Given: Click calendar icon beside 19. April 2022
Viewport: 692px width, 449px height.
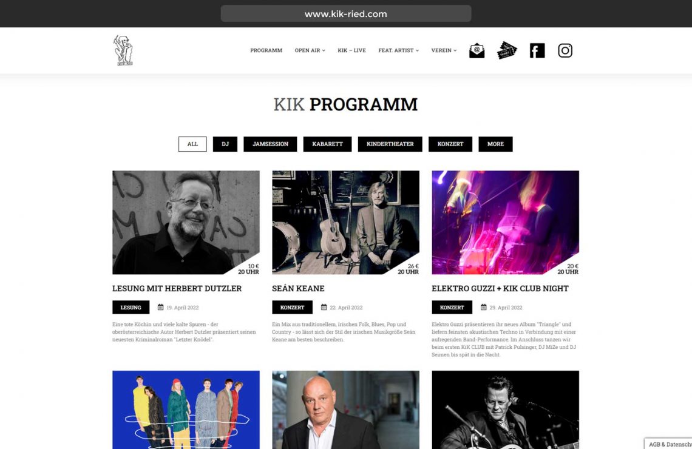Looking at the screenshot, I should pos(161,307).
